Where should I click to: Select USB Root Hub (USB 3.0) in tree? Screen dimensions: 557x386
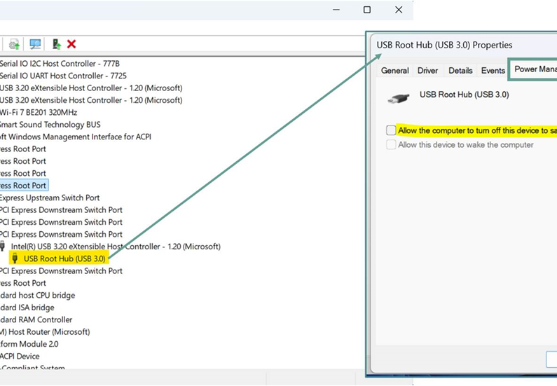pos(64,259)
